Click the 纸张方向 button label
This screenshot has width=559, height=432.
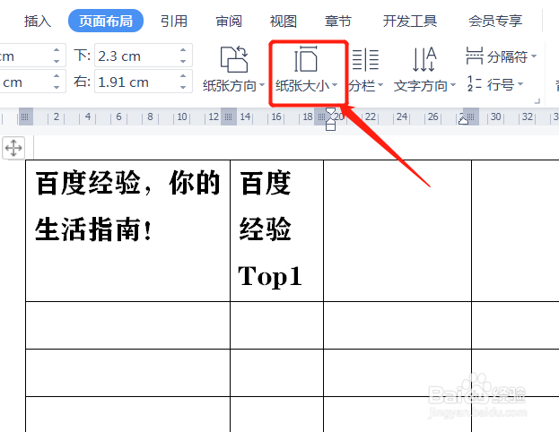click(x=230, y=85)
